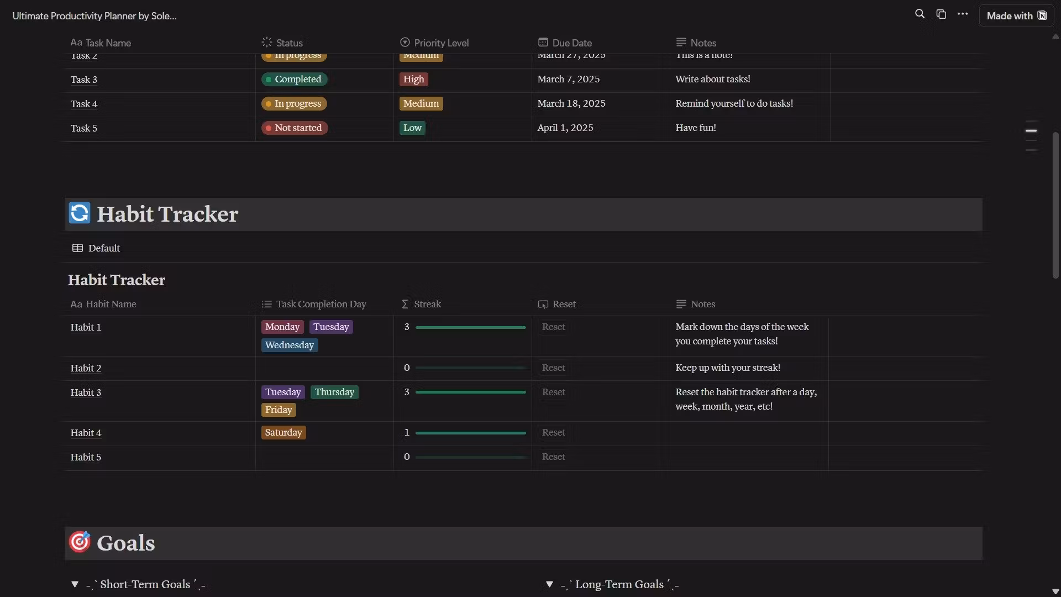Click the Status column header icon
Image resolution: width=1061 pixels, height=597 pixels.
tap(267, 43)
